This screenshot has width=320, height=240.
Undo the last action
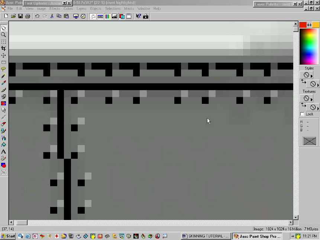click(x=37, y=16)
